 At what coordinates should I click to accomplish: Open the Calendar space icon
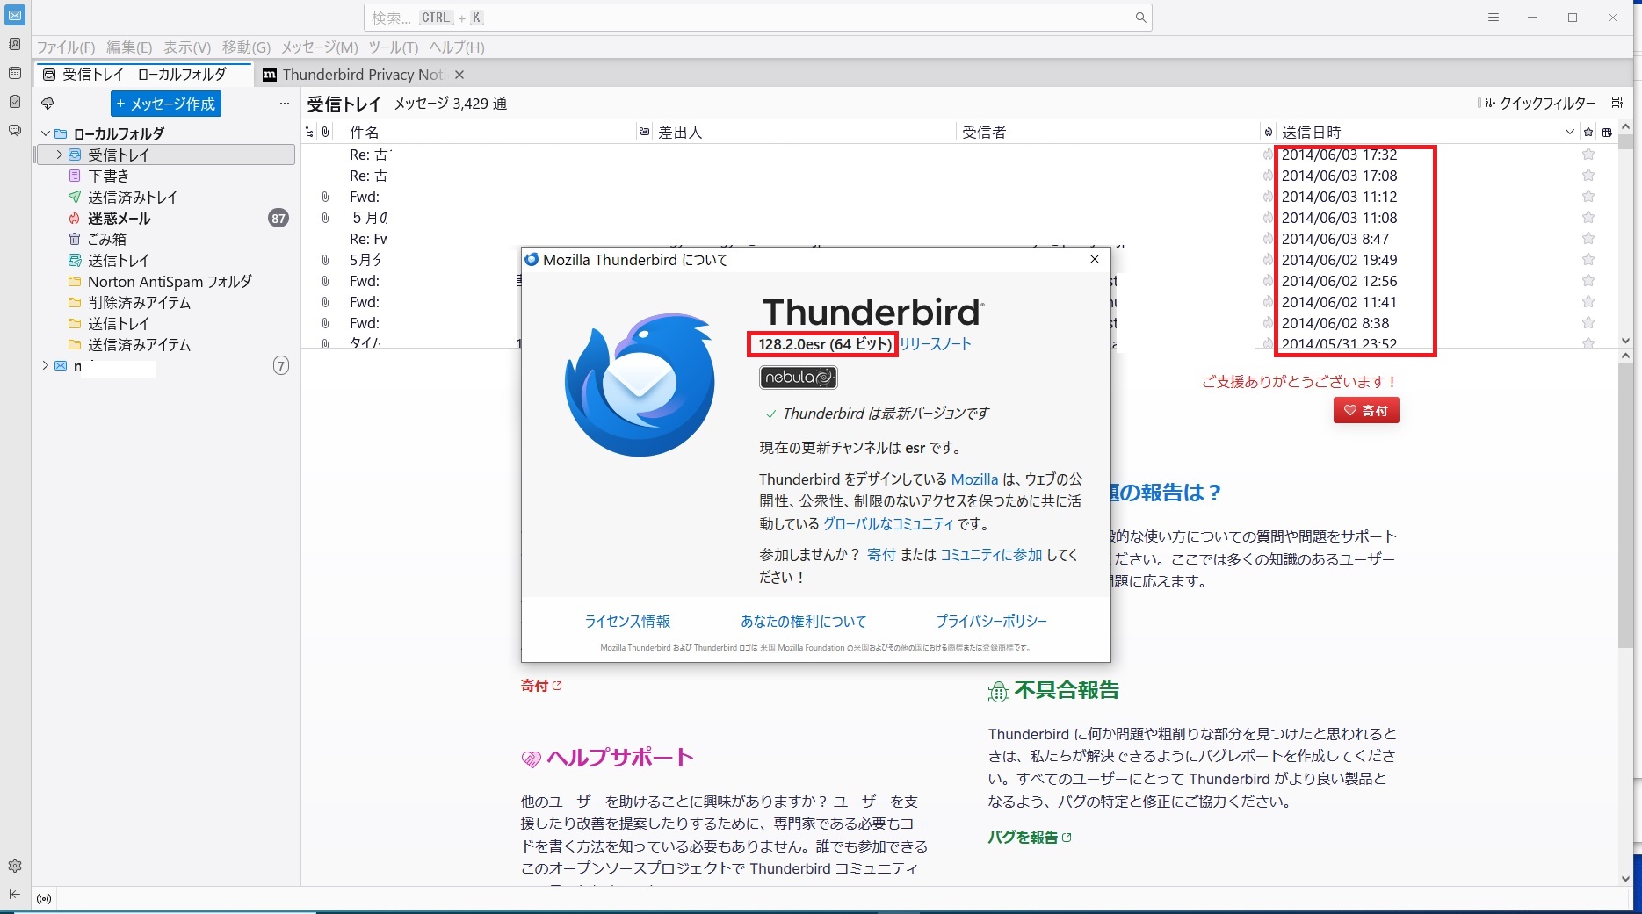tap(15, 73)
